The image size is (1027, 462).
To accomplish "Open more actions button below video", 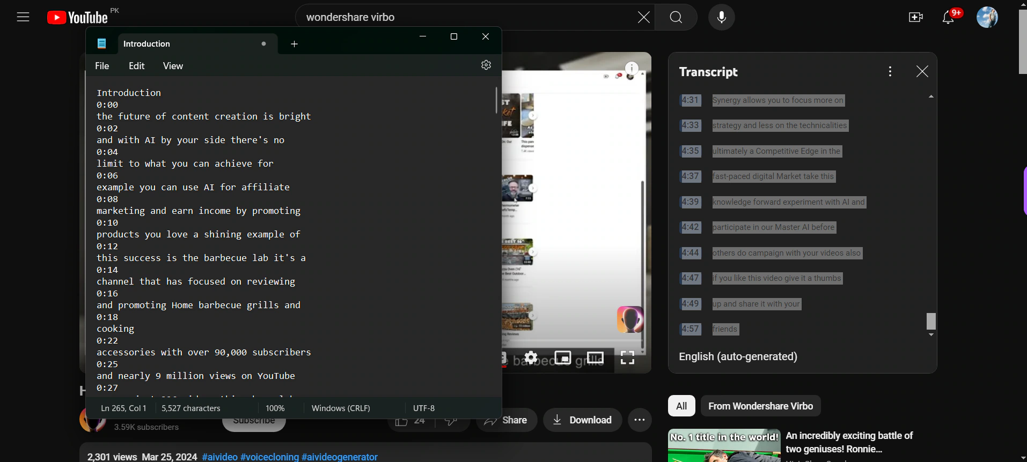I will coord(640,420).
